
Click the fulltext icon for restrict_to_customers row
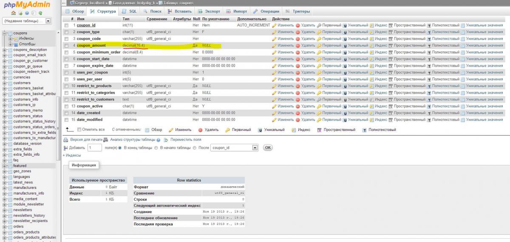point(429,100)
